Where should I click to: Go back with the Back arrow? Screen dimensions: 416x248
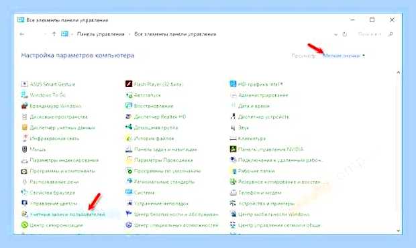pyautogui.click(x=22, y=34)
